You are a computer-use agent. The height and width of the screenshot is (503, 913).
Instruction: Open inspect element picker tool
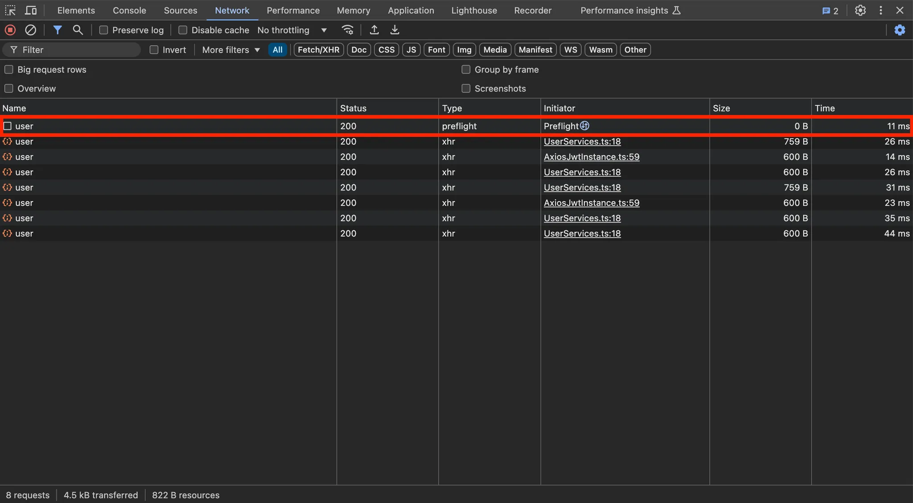click(x=10, y=10)
